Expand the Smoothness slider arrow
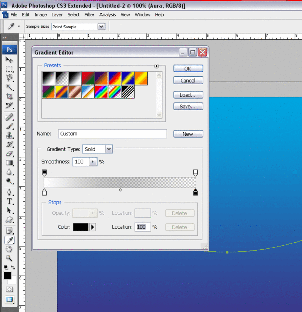 click(93, 162)
